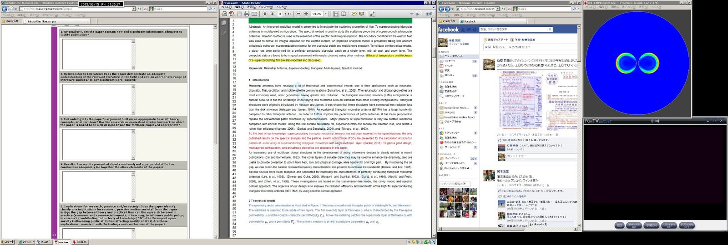Click the Adobe Reader save file icon
728x245 pixels.
coord(239,14)
